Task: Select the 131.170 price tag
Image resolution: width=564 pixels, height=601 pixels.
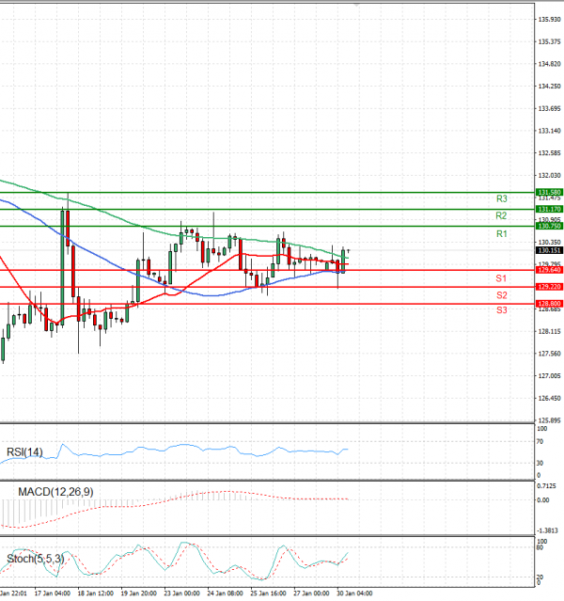Action: coord(550,209)
